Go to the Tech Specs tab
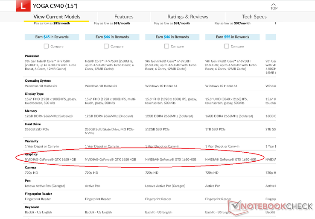This screenshot has height=219, width=315. [254, 17]
